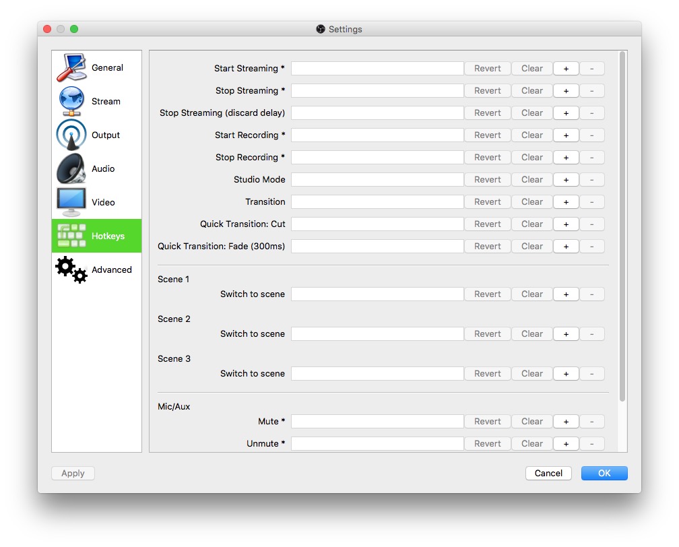Click the Mic/Aux Mute hotkey field
Image resolution: width=679 pixels, height=547 pixels.
pyautogui.click(x=377, y=422)
